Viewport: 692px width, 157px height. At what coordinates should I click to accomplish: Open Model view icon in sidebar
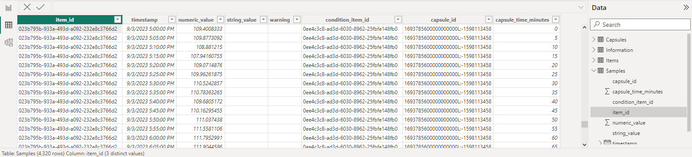[9, 42]
